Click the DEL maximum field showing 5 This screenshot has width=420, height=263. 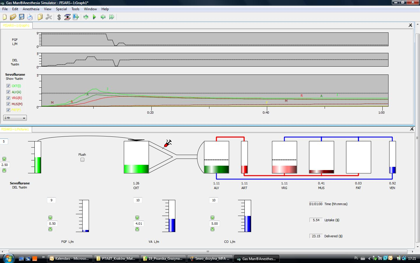pyautogui.click(x=4, y=141)
